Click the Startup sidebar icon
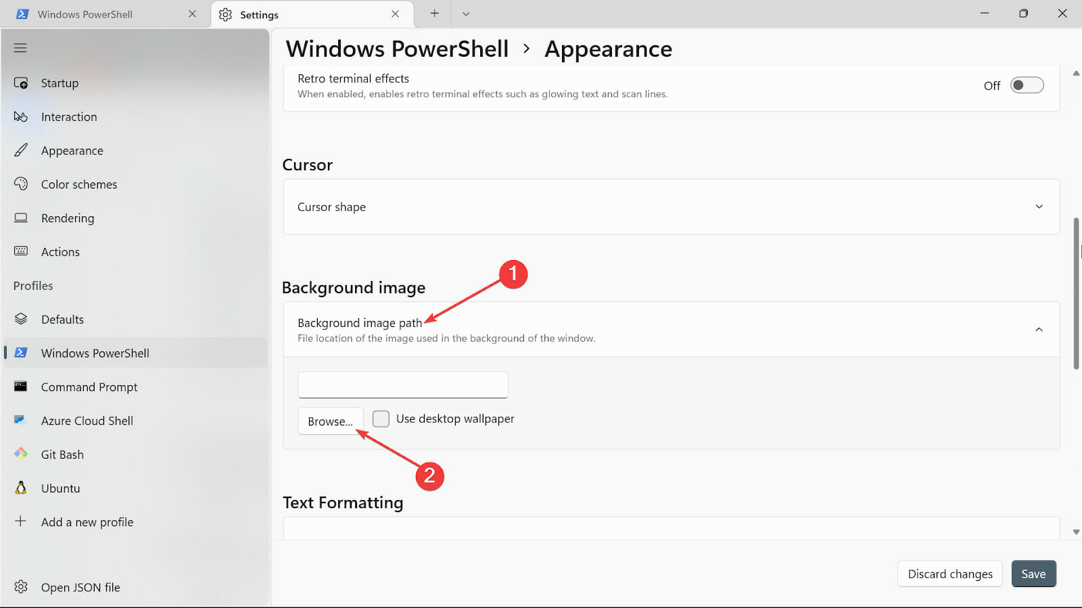The width and height of the screenshot is (1082, 608). [21, 83]
